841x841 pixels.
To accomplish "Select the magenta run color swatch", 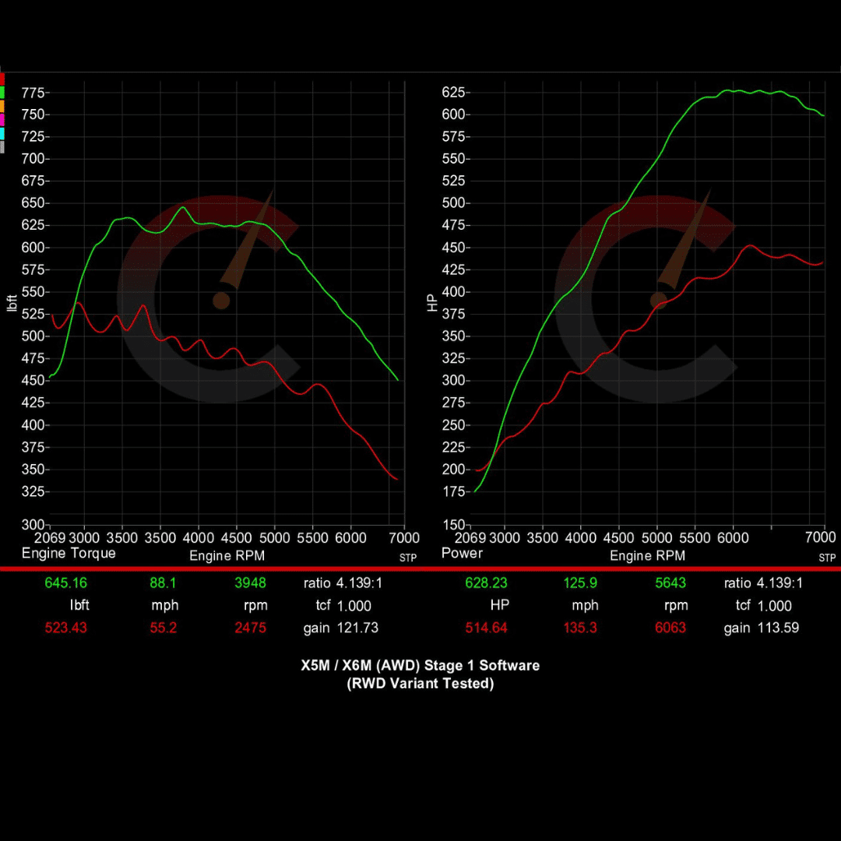I will point(2,119).
